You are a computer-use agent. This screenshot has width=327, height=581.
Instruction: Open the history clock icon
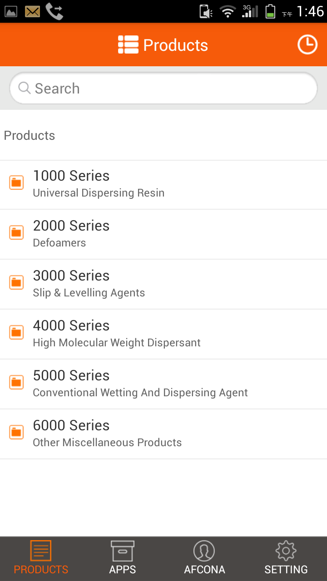click(x=307, y=45)
